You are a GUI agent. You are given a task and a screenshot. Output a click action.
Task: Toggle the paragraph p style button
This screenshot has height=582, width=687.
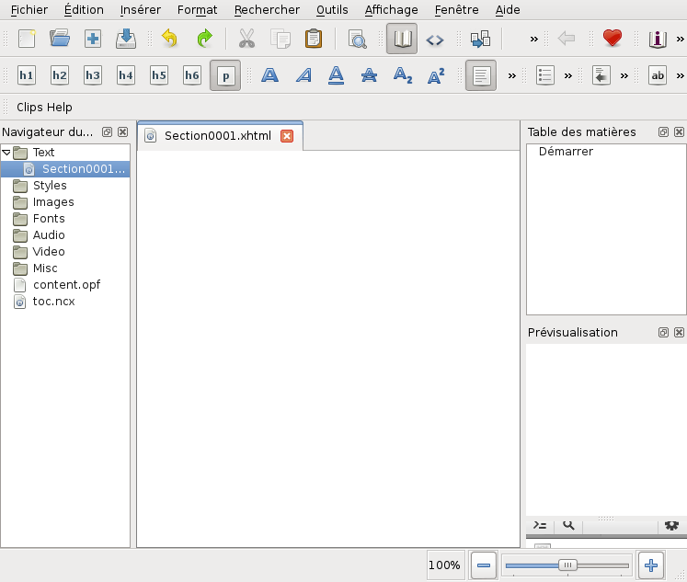(225, 75)
